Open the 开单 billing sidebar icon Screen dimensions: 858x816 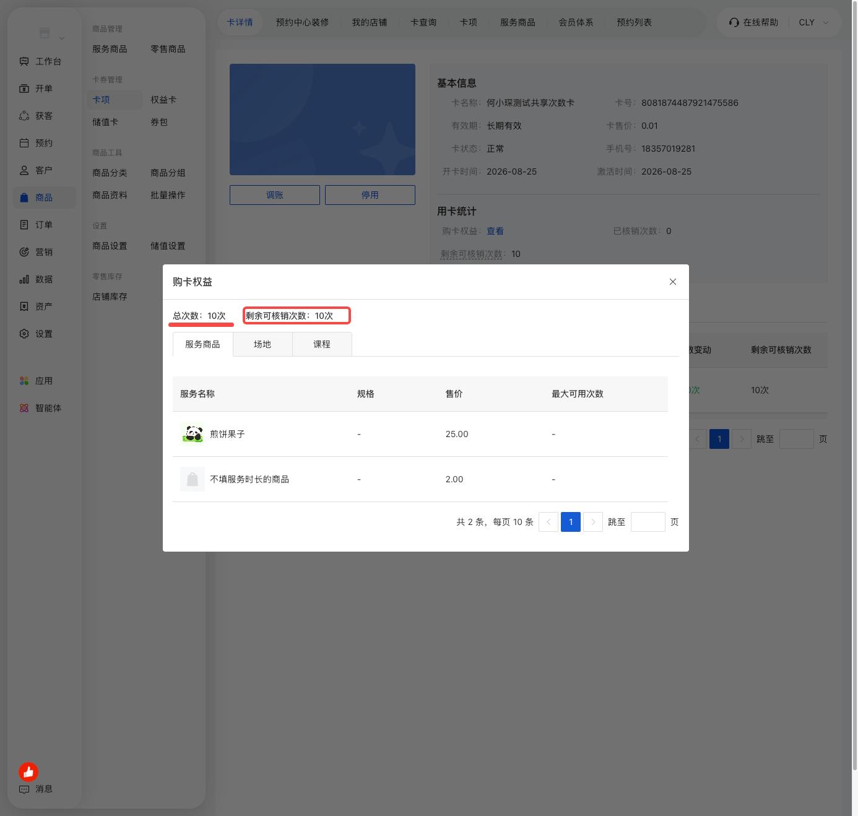(24, 89)
